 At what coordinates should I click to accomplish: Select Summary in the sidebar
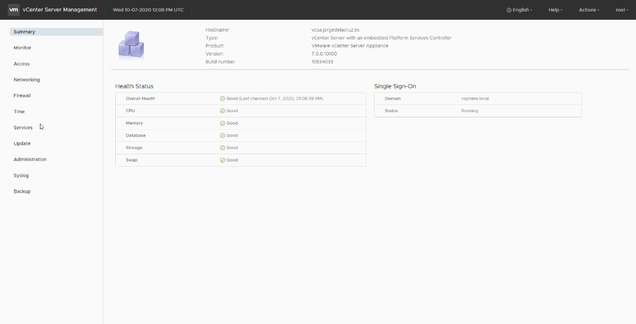tap(57, 32)
